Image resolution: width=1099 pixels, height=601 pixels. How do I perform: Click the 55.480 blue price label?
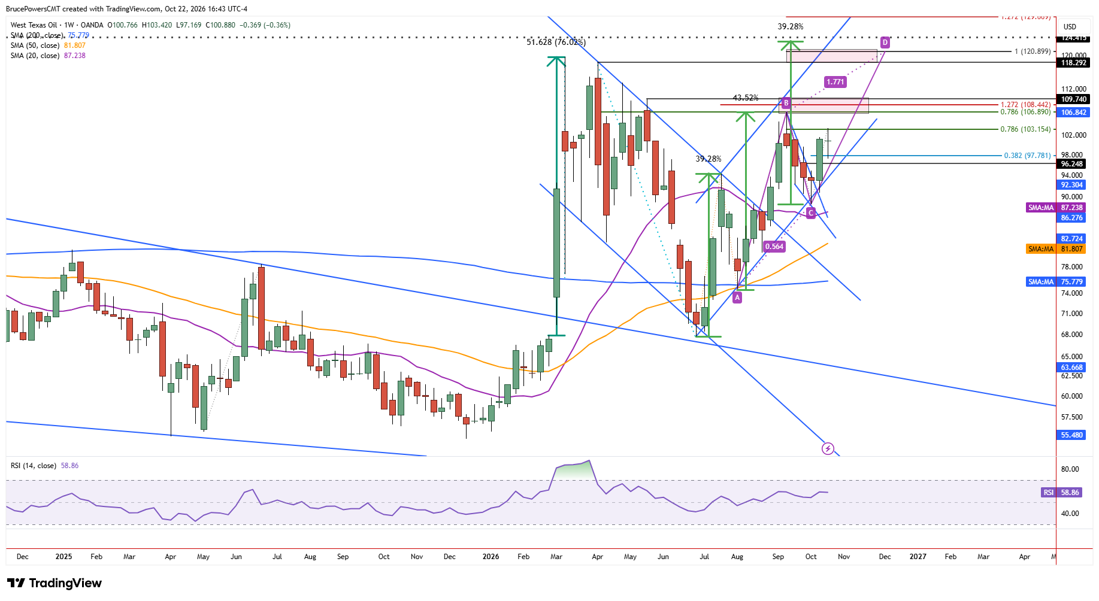click(x=1072, y=435)
